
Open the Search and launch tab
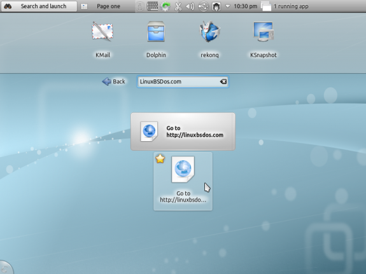(x=39, y=6)
